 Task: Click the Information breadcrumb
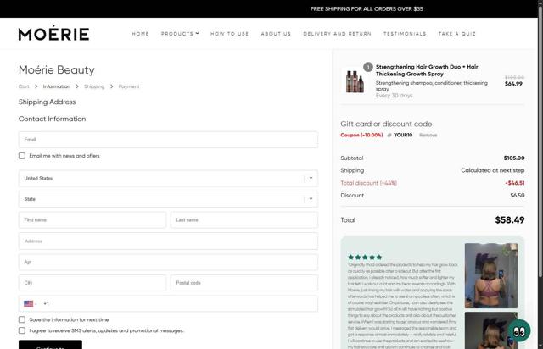coord(57,86)
